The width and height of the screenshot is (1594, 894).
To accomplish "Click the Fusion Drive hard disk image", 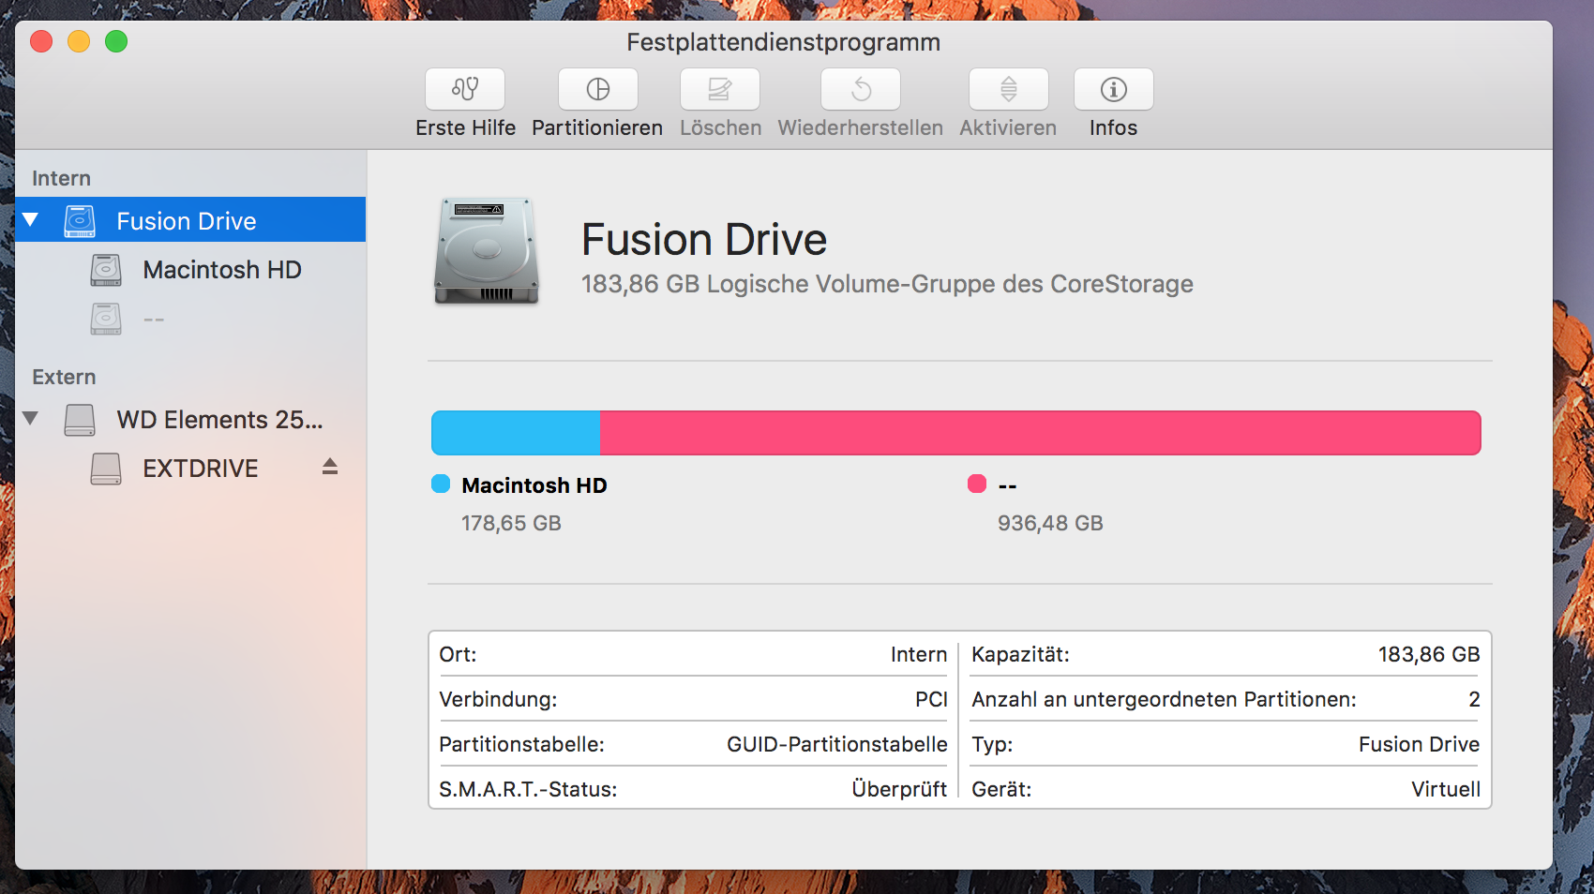I will point(486,251).
